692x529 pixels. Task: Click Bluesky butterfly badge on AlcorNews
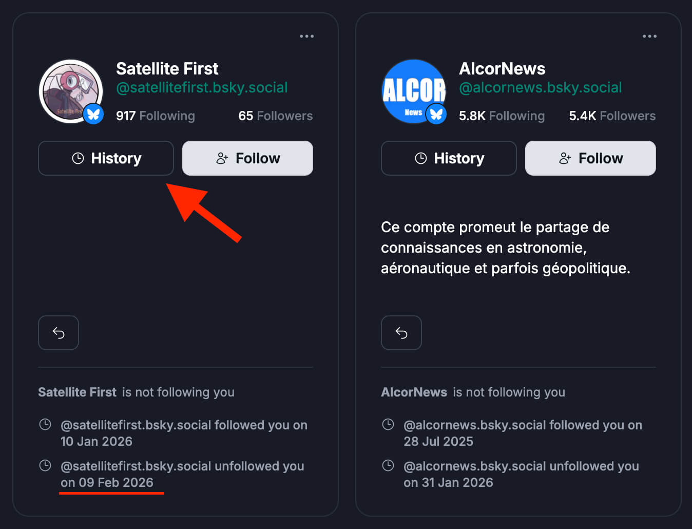[436, 114]
